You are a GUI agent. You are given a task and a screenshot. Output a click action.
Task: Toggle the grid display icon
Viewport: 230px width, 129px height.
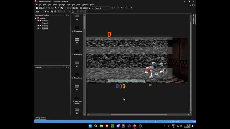(x=55, y=11)
